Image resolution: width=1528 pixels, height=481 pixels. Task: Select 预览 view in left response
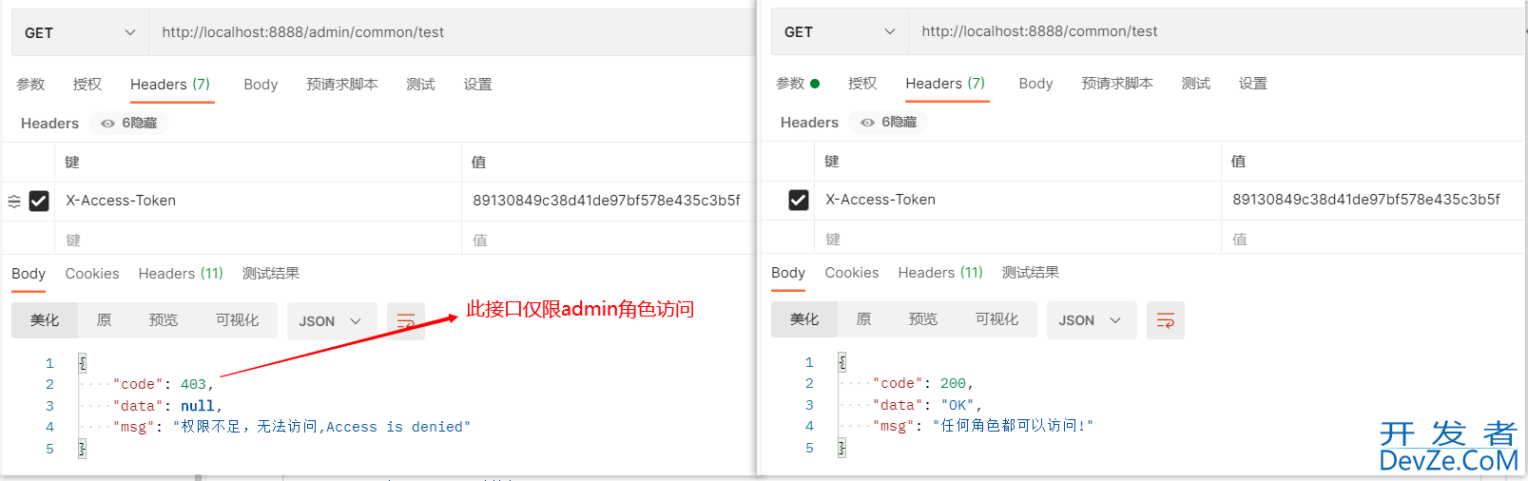coord(164,320)
